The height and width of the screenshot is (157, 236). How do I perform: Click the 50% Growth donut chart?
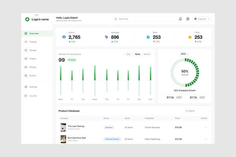(x=185, y=73)
